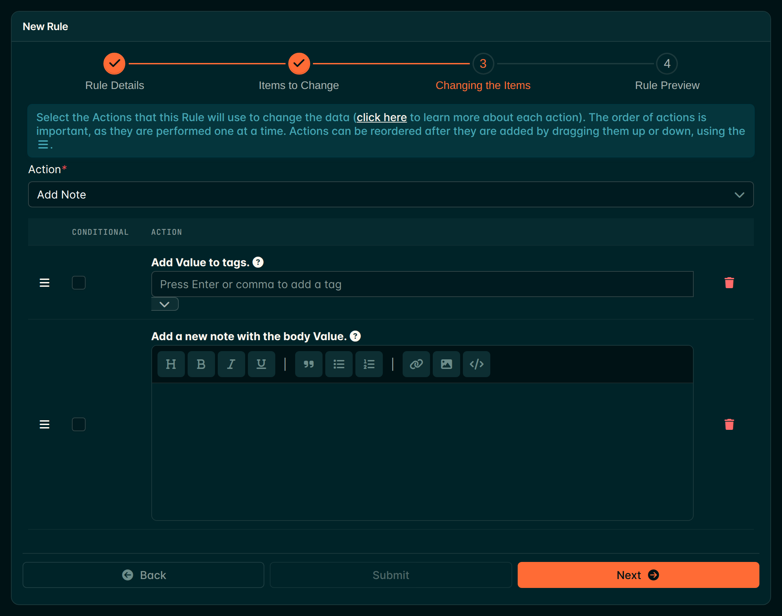
Task: Insert code block in note editor
Action: coord(476,364)
